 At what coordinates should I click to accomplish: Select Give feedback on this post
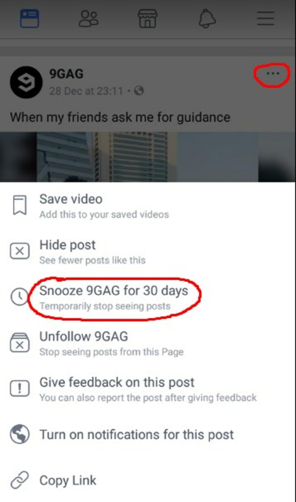tap(148, 389)
